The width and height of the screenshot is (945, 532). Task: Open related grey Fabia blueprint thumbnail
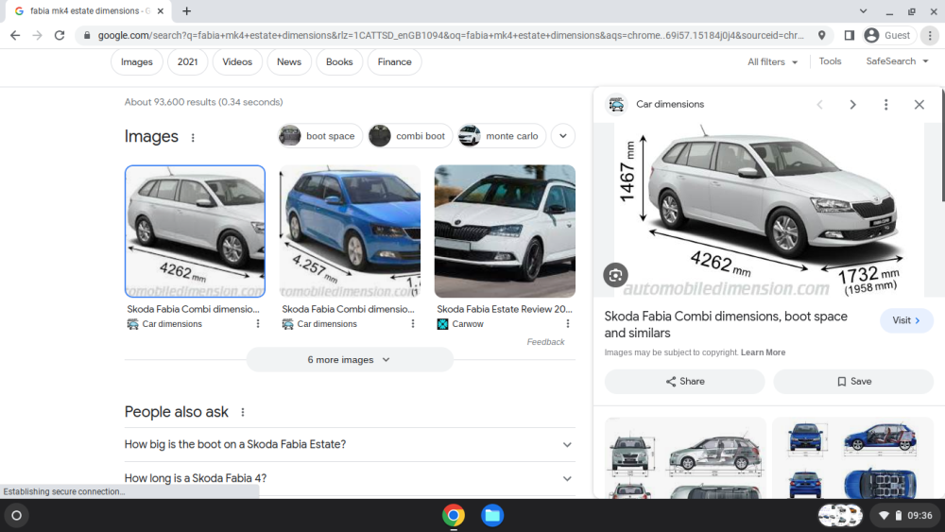[685, 458]
